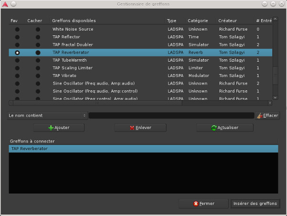This screenshot has height=216, width=287.
Task: Close the dialog using the Fermer button
Action: click(x=203, y=204)
